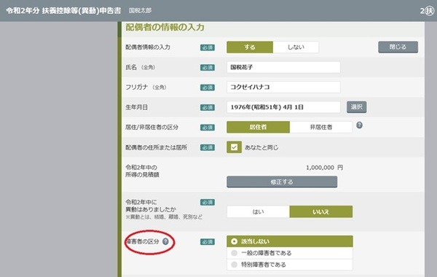Open help icon beside 居住/非居住者の区分
This screenshot has width=437, height=277.
coord(359,125)
